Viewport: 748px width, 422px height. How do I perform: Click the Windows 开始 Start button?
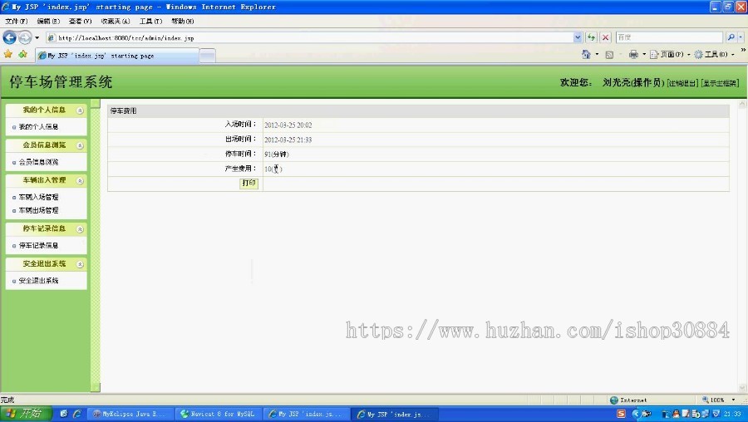pyautogui.click(x=26, y=414)
